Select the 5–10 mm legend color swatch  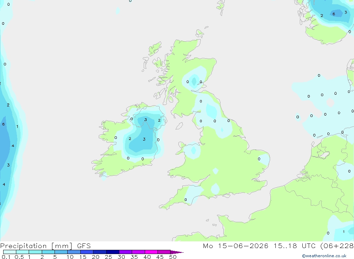pos(61,252)
